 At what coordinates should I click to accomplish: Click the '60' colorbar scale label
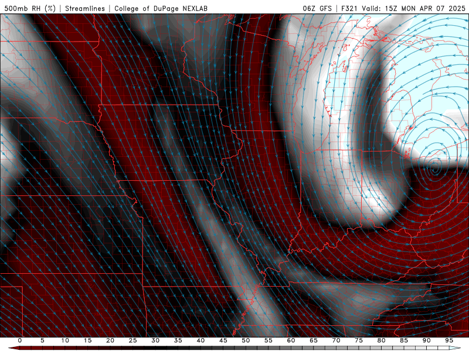tap(291, 340)
